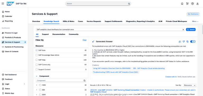Check the BW component checkbox
The image size is (203, 96).
pos(40,90)
